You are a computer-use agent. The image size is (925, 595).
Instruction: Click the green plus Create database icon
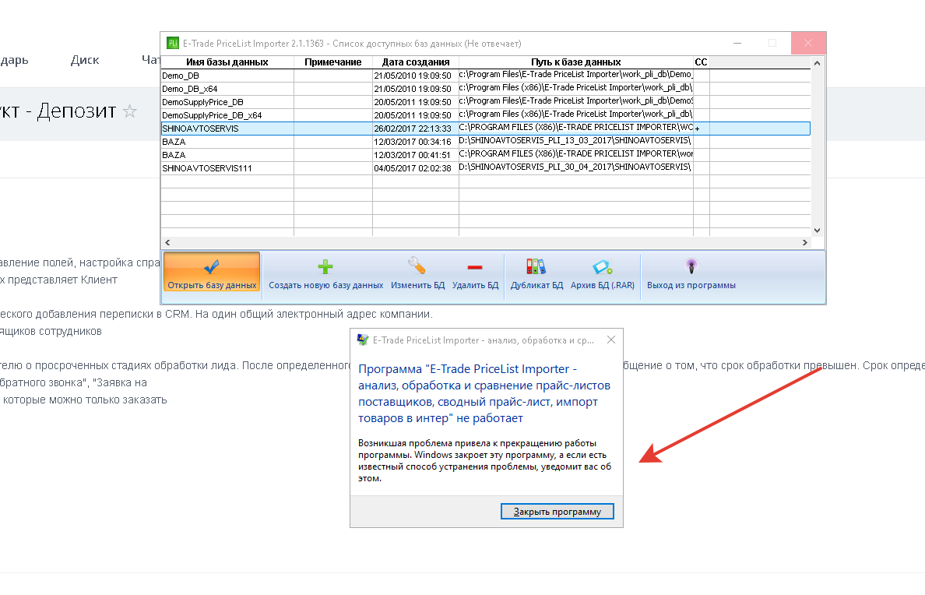tap(325, 267)
